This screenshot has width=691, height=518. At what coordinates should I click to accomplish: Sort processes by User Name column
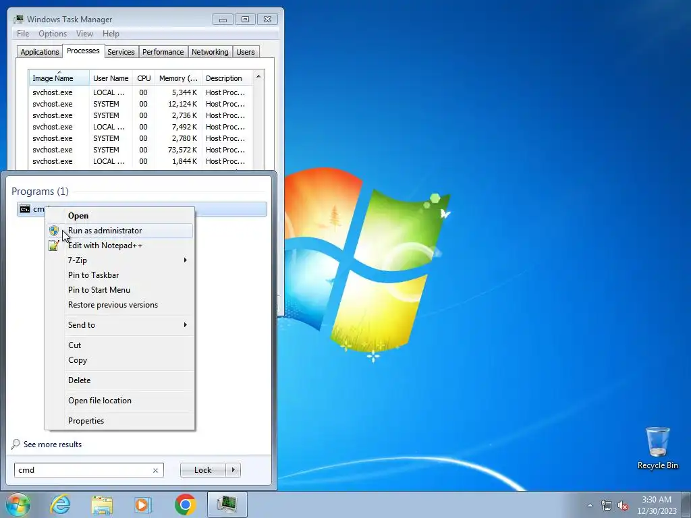pos(111,78)
